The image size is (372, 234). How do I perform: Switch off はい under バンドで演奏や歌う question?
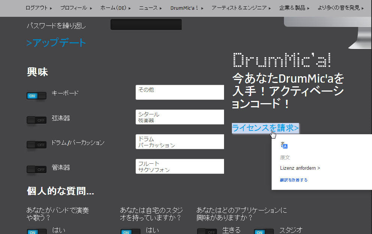coord(37,232)
